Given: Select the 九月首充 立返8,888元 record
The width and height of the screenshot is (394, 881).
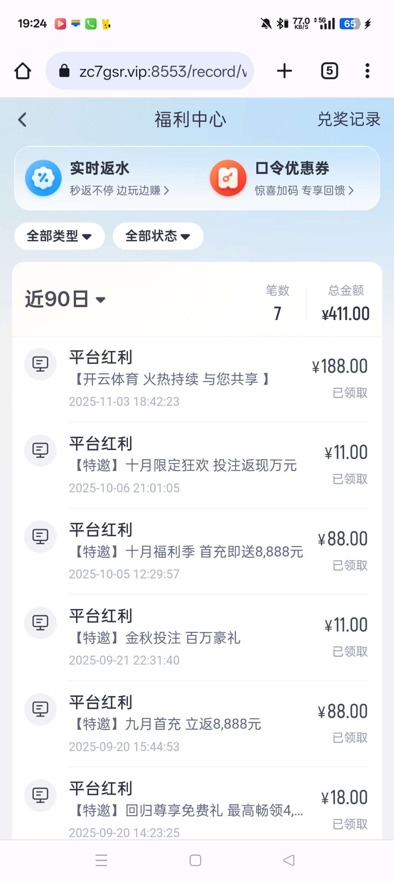Looking at the screenshot, I should [197, 724].
